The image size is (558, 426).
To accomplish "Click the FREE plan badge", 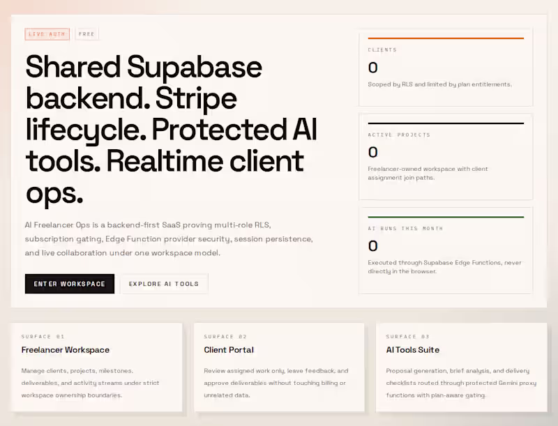I will pos(86,33).
